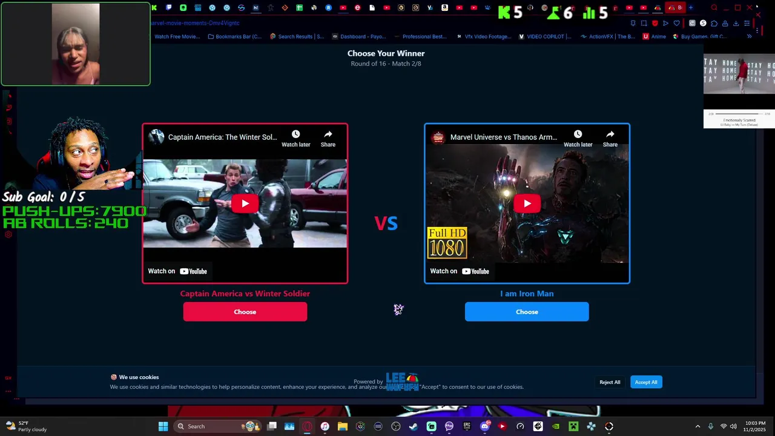Screen dimensions: 775x436
Task: Choose Captain America vs Winter Soldier
Action: pyautogui.click(x=245, y=312)
